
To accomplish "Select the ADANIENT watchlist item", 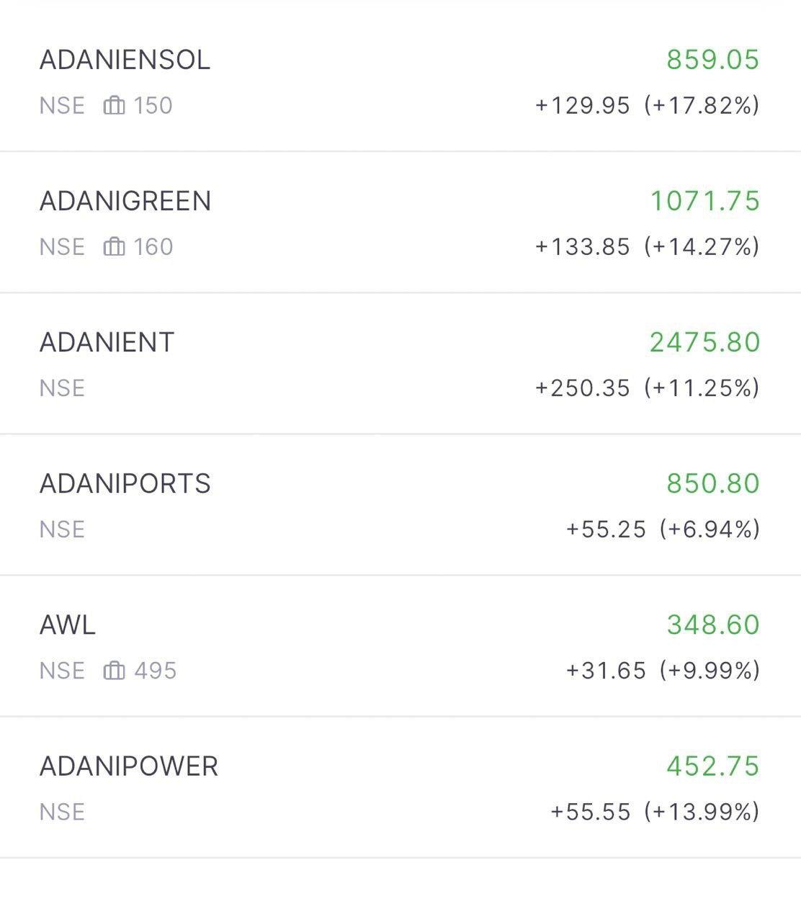I will 400,364.
